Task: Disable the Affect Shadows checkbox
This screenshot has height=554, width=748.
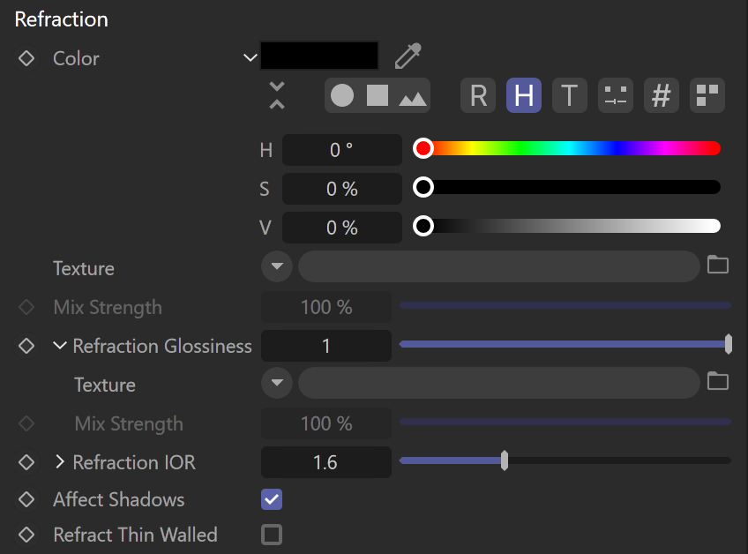Action: click(272, 499)
